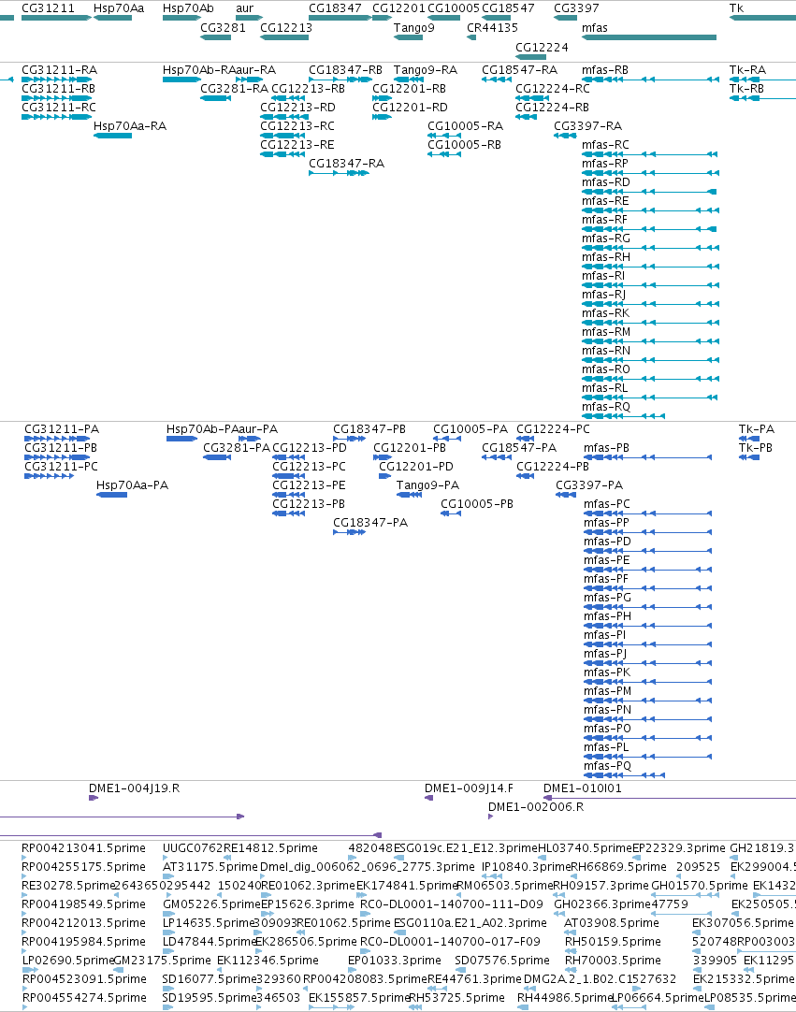This screenshot has width=796, height=1012.
Task: Click BAC end DME1-002O06.R label
Action: 536,807
